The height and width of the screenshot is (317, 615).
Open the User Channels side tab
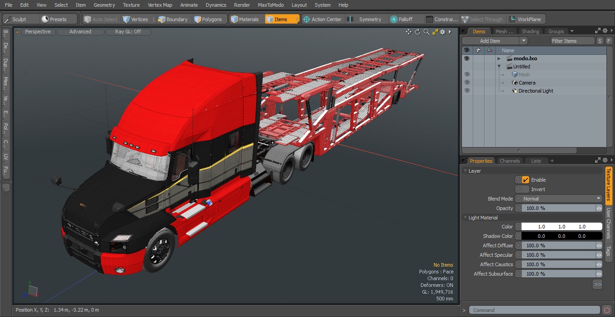pos(608,223)
